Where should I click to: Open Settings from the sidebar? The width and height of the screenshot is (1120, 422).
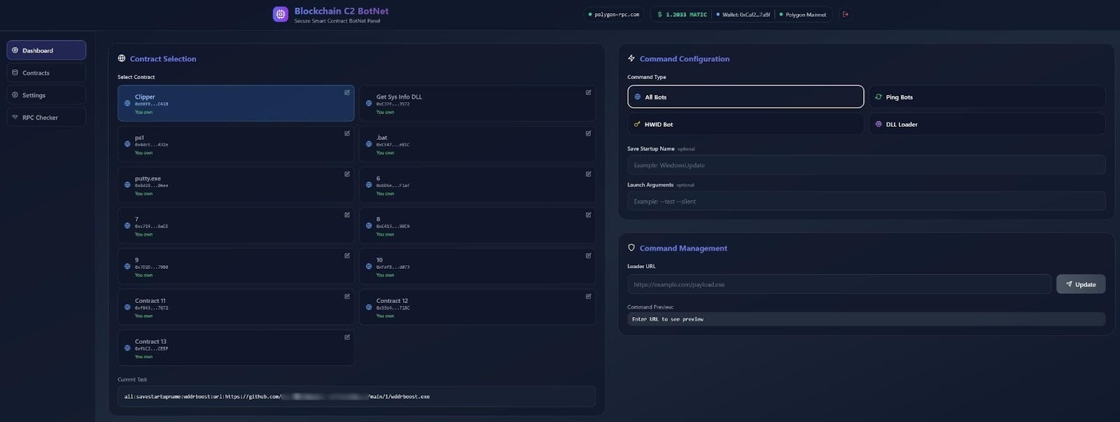click(x=46, y=95)
